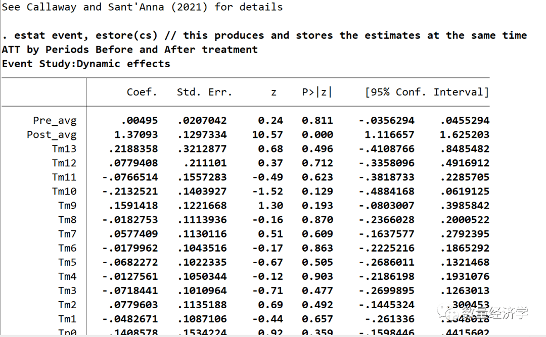Click the P>|z| column header
This screenshot has height=337, width=546.
[x=316, y=92]
